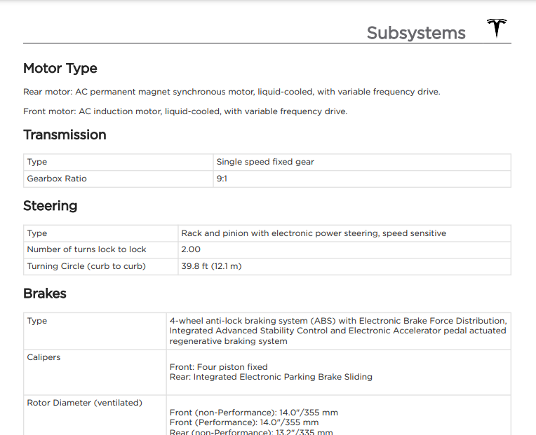Click the Transmission 'Type' label cell
The width and height of the screenshot is (536, 435).
(119, 162)
